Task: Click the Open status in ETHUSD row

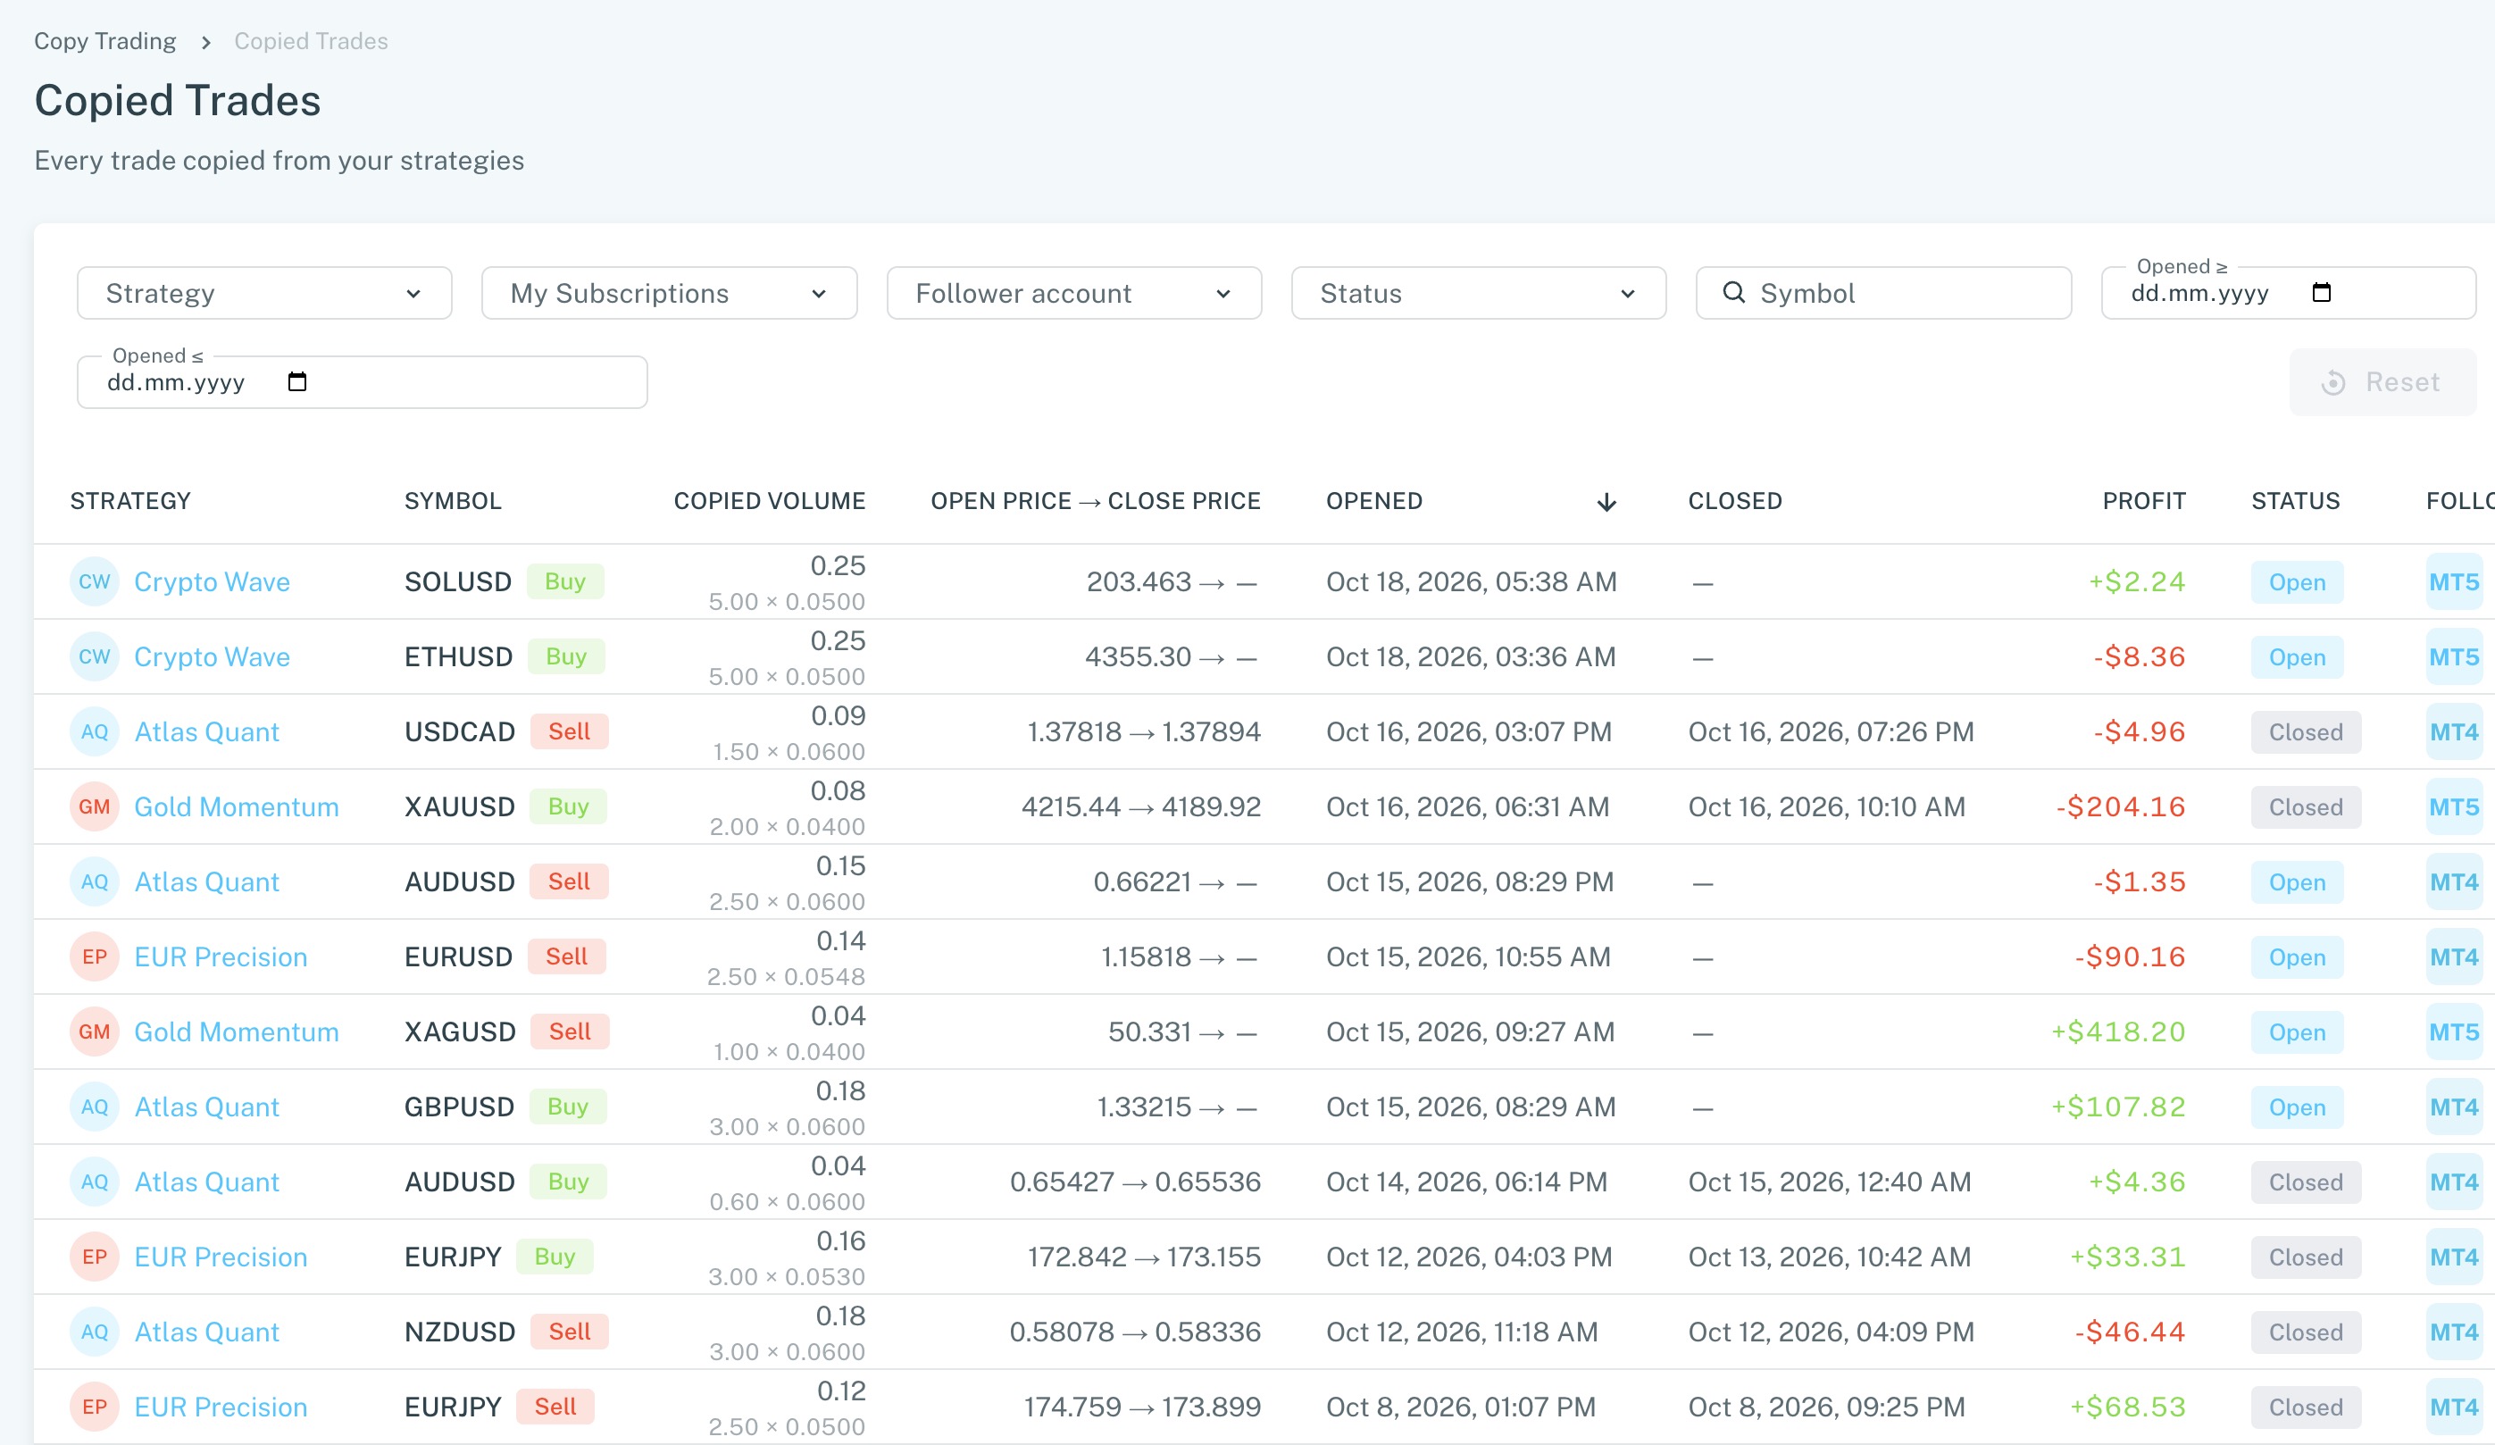Action: coord(2297,656)
